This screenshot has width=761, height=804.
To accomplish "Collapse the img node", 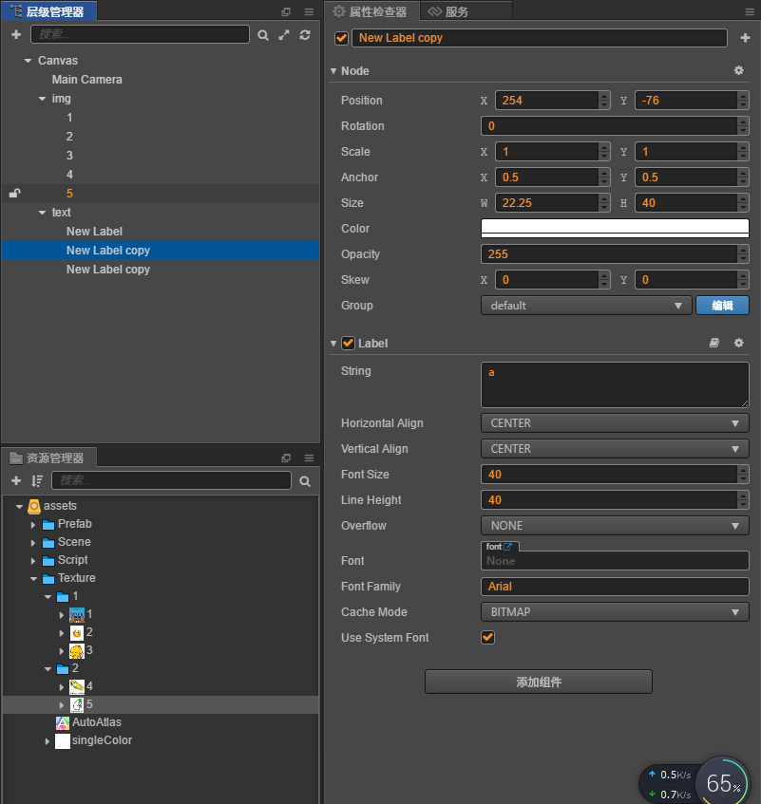I will pyautogui.click(x=42, y=99).
